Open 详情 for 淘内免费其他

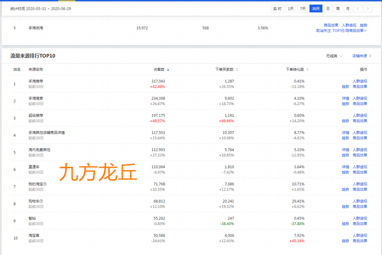point(345,150)
